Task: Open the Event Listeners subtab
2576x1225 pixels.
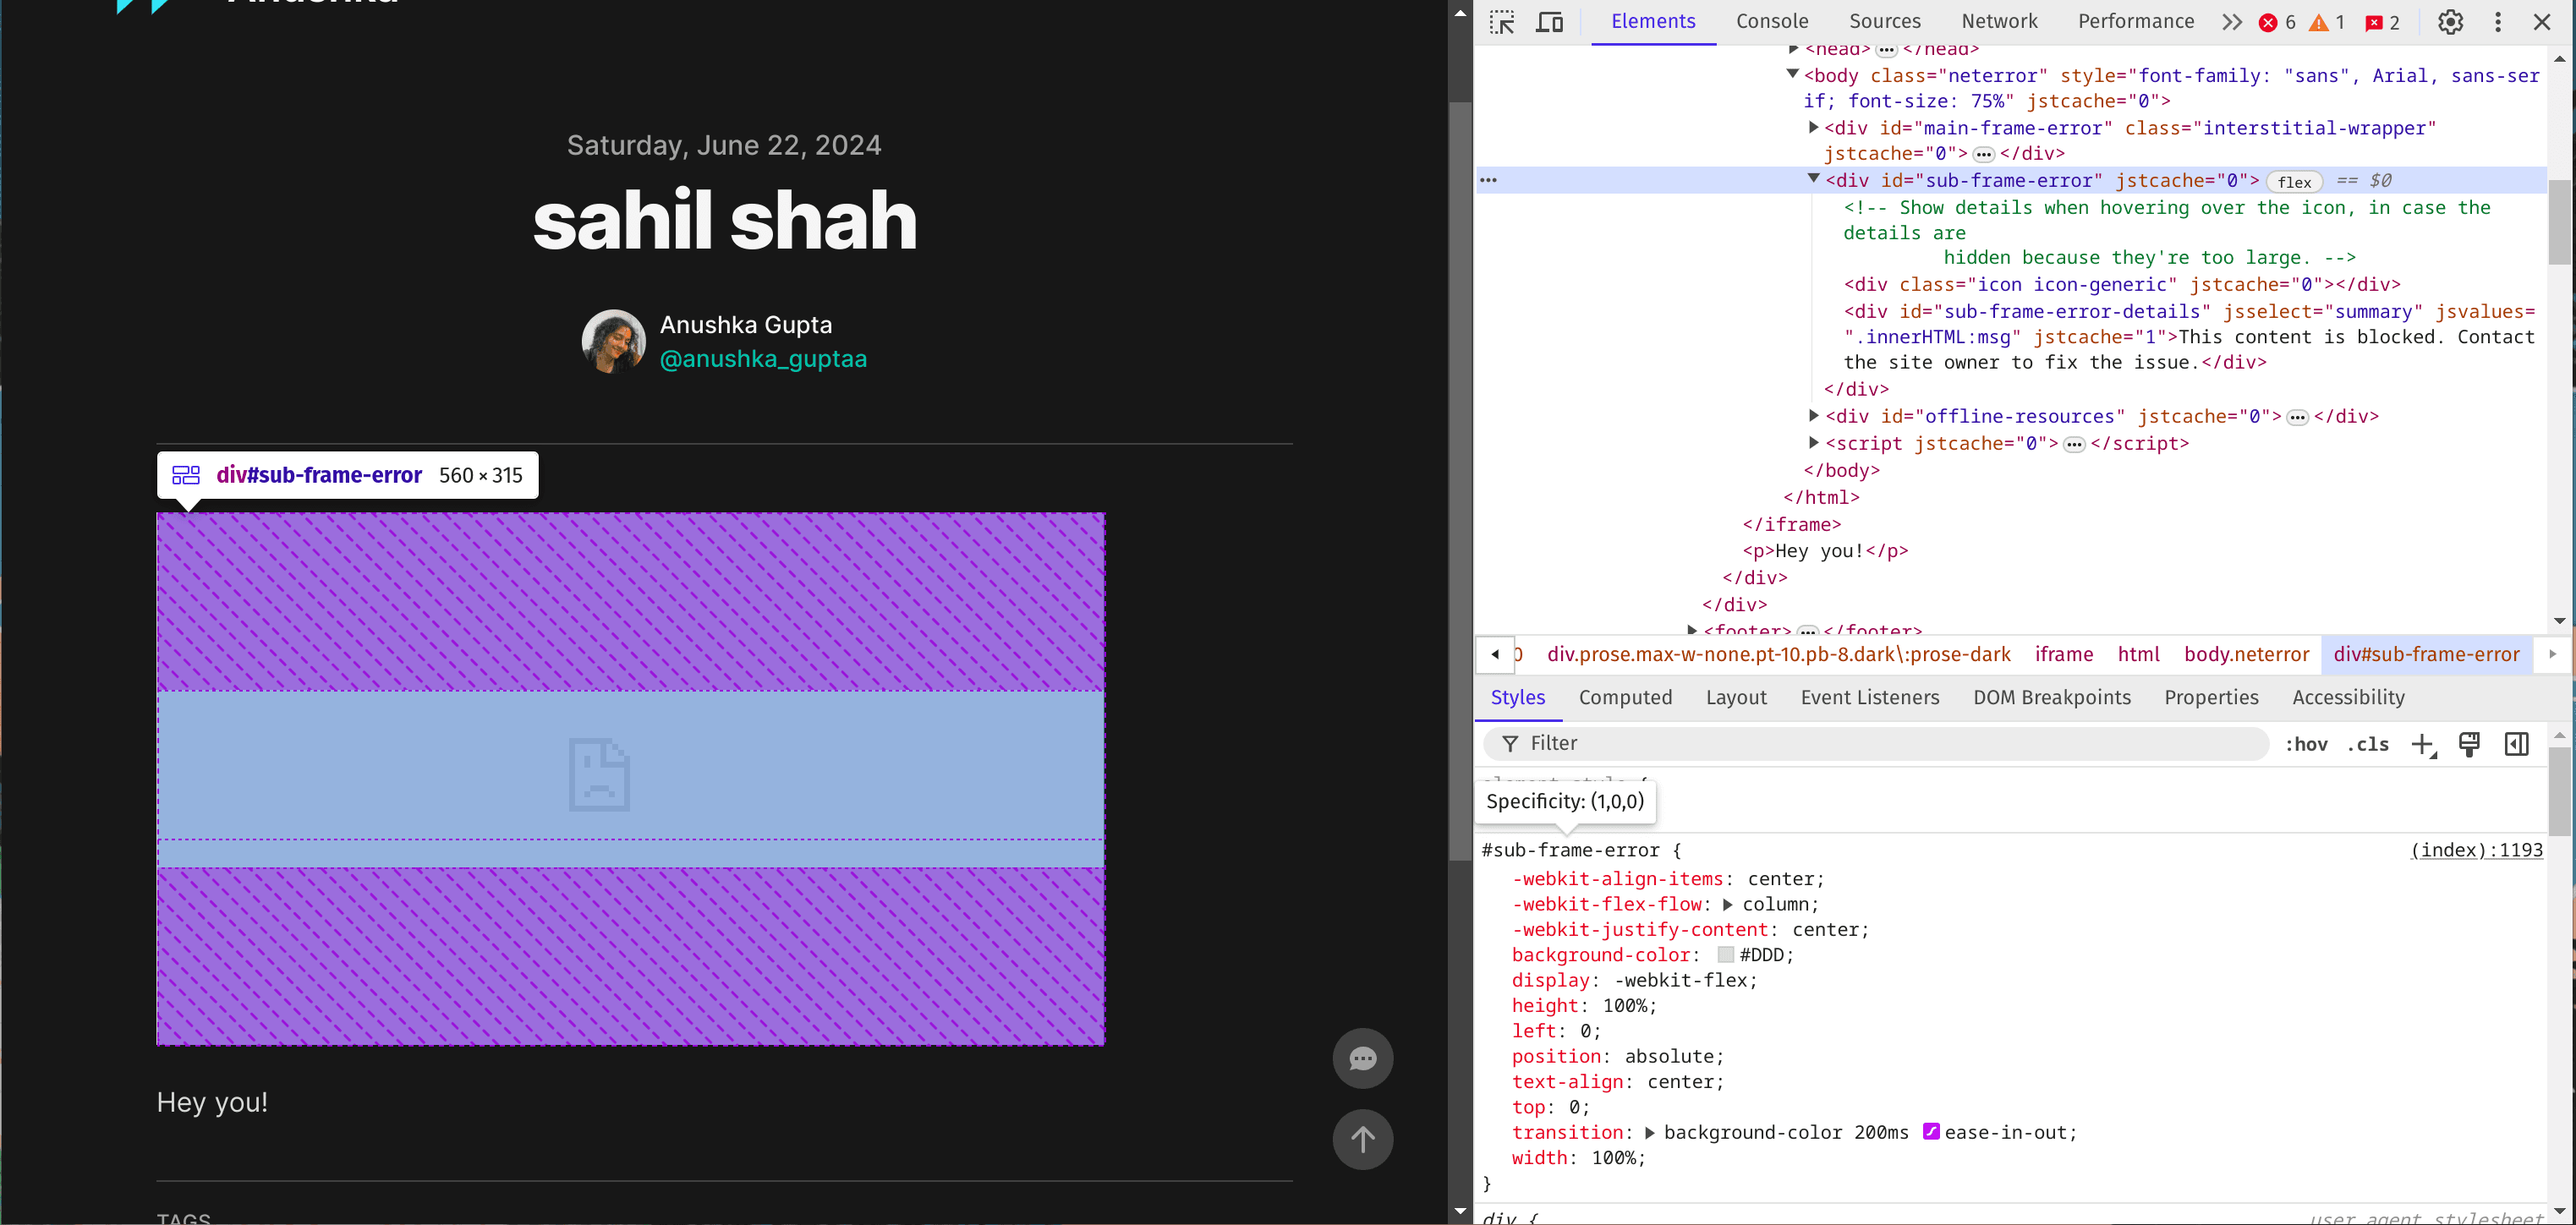Action: 1870,697
